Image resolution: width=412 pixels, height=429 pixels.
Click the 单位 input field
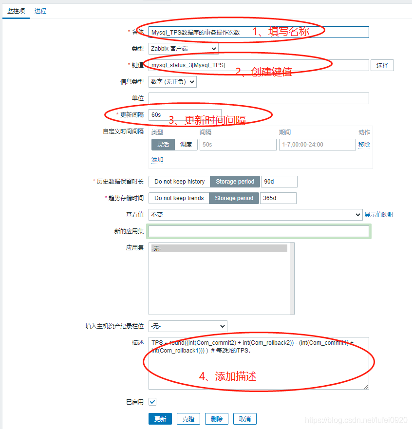[259, 98]
